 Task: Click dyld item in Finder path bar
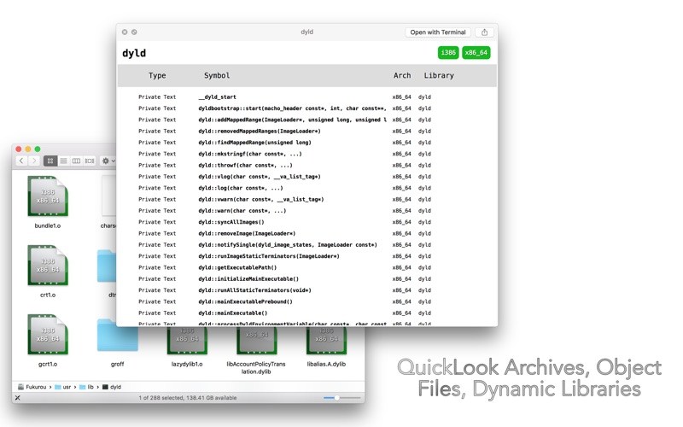(x=112, y=387)
